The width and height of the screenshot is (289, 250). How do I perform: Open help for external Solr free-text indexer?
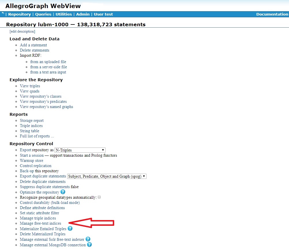88,239
